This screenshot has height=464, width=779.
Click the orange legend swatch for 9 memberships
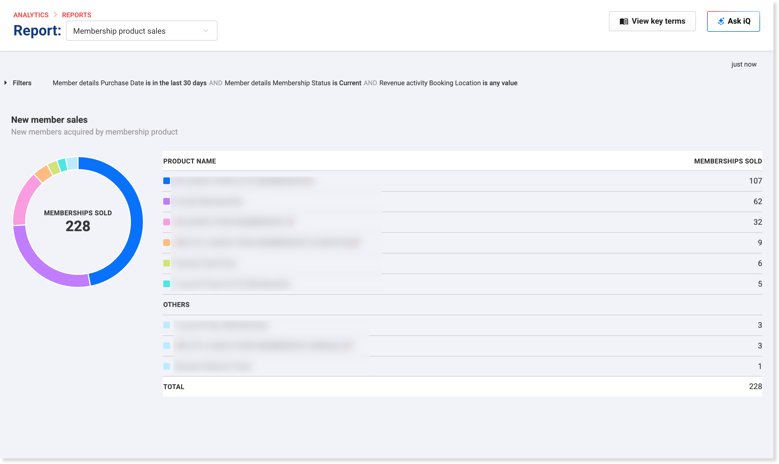[166, 243]
